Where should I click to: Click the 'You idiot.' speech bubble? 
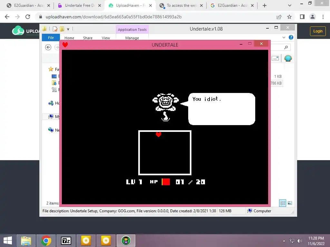point(222,109)
